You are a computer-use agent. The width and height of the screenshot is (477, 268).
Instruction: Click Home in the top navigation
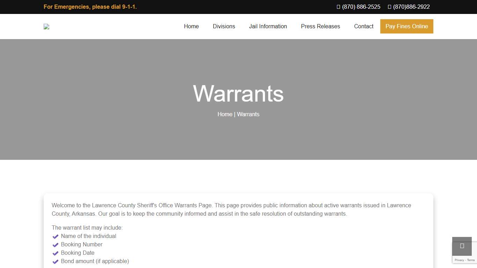pyautogui.click(x=191, y=26)
